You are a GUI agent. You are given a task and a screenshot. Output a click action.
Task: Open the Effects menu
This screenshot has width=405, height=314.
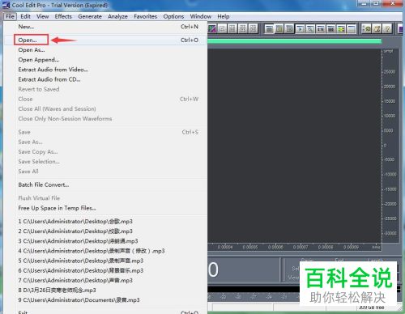[x=63, y=16]
